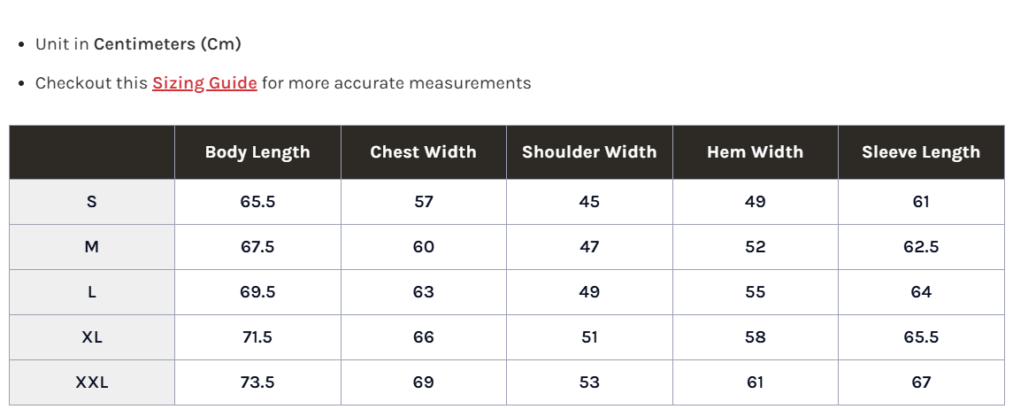
Task: Click the Chest Width column header
Action: [x=423, y=152]
